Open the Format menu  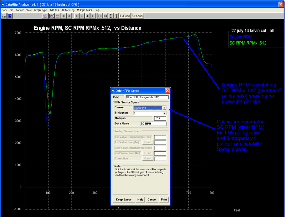click(20, 10)
